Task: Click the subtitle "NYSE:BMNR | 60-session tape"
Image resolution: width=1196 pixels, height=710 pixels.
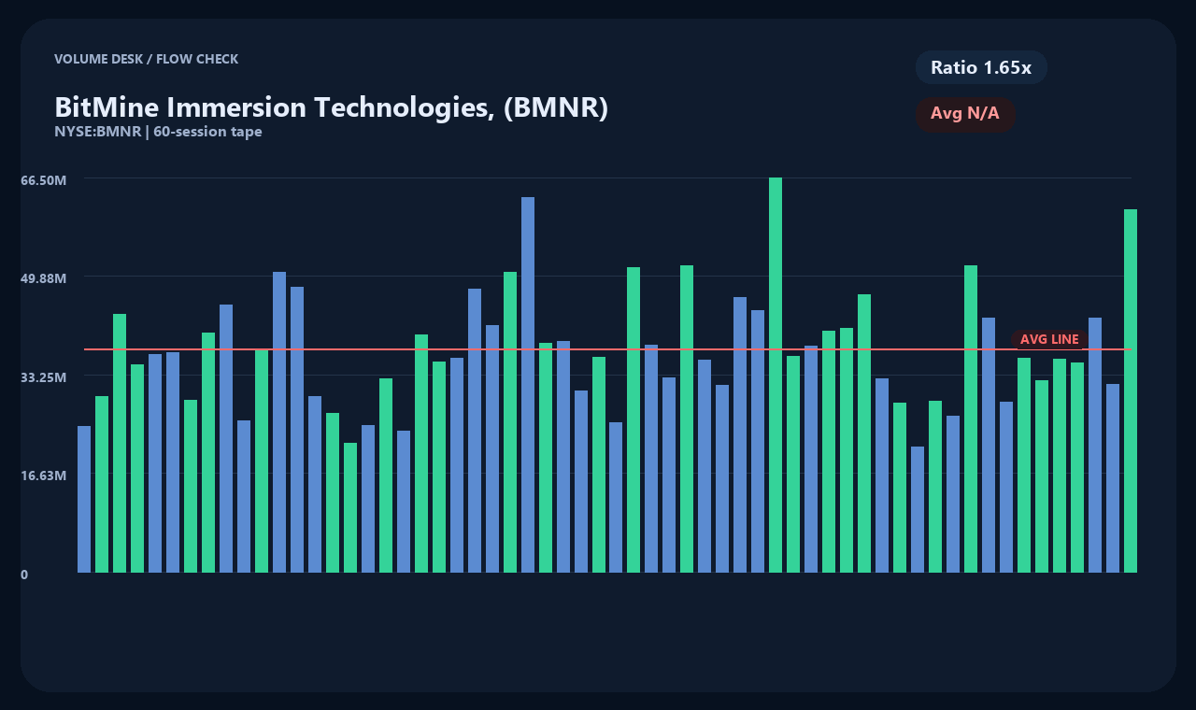Action: point(158,132)
